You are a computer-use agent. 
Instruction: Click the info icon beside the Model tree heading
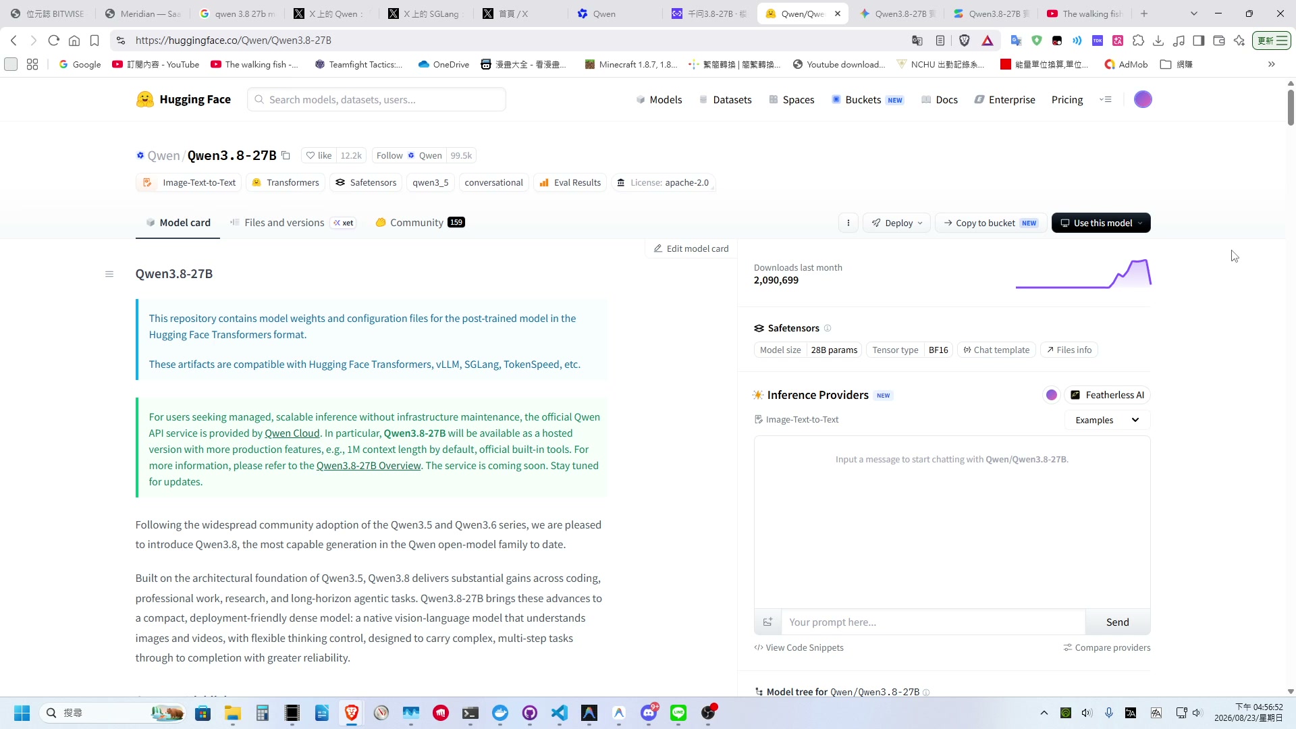(926, 692)
